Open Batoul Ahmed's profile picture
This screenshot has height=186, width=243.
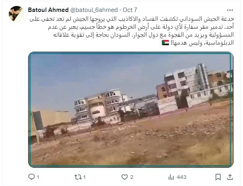point(16,14)
